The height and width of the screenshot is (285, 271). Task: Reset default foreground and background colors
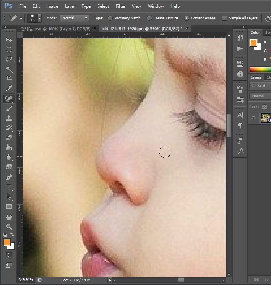(x=5, y=235)
